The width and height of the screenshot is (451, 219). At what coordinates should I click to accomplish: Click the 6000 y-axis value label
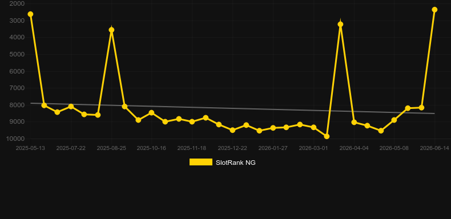(x=17, y=71)
